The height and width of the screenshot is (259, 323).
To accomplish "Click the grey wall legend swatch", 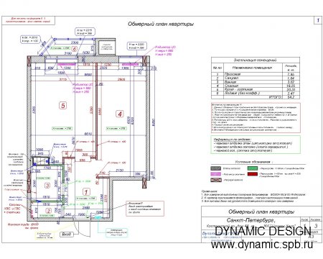I will pos(215,168).
